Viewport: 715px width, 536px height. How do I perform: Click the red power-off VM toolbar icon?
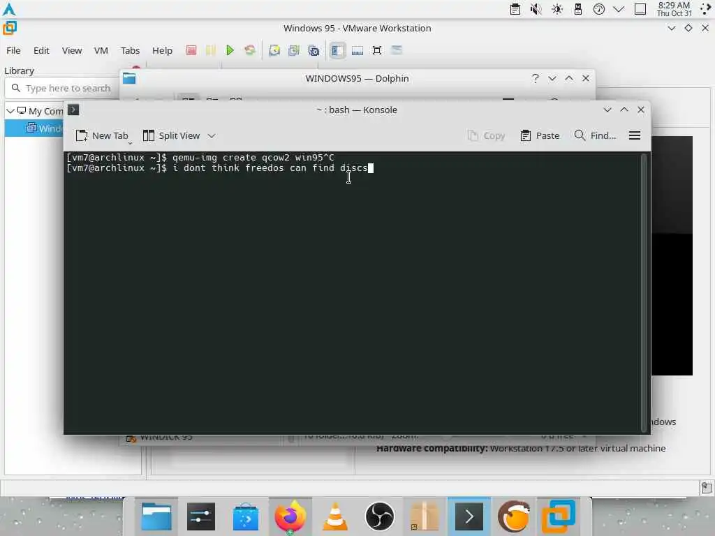[x=191, y=50]
